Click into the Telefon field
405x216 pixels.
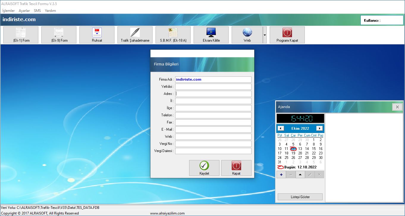(213, 115)
